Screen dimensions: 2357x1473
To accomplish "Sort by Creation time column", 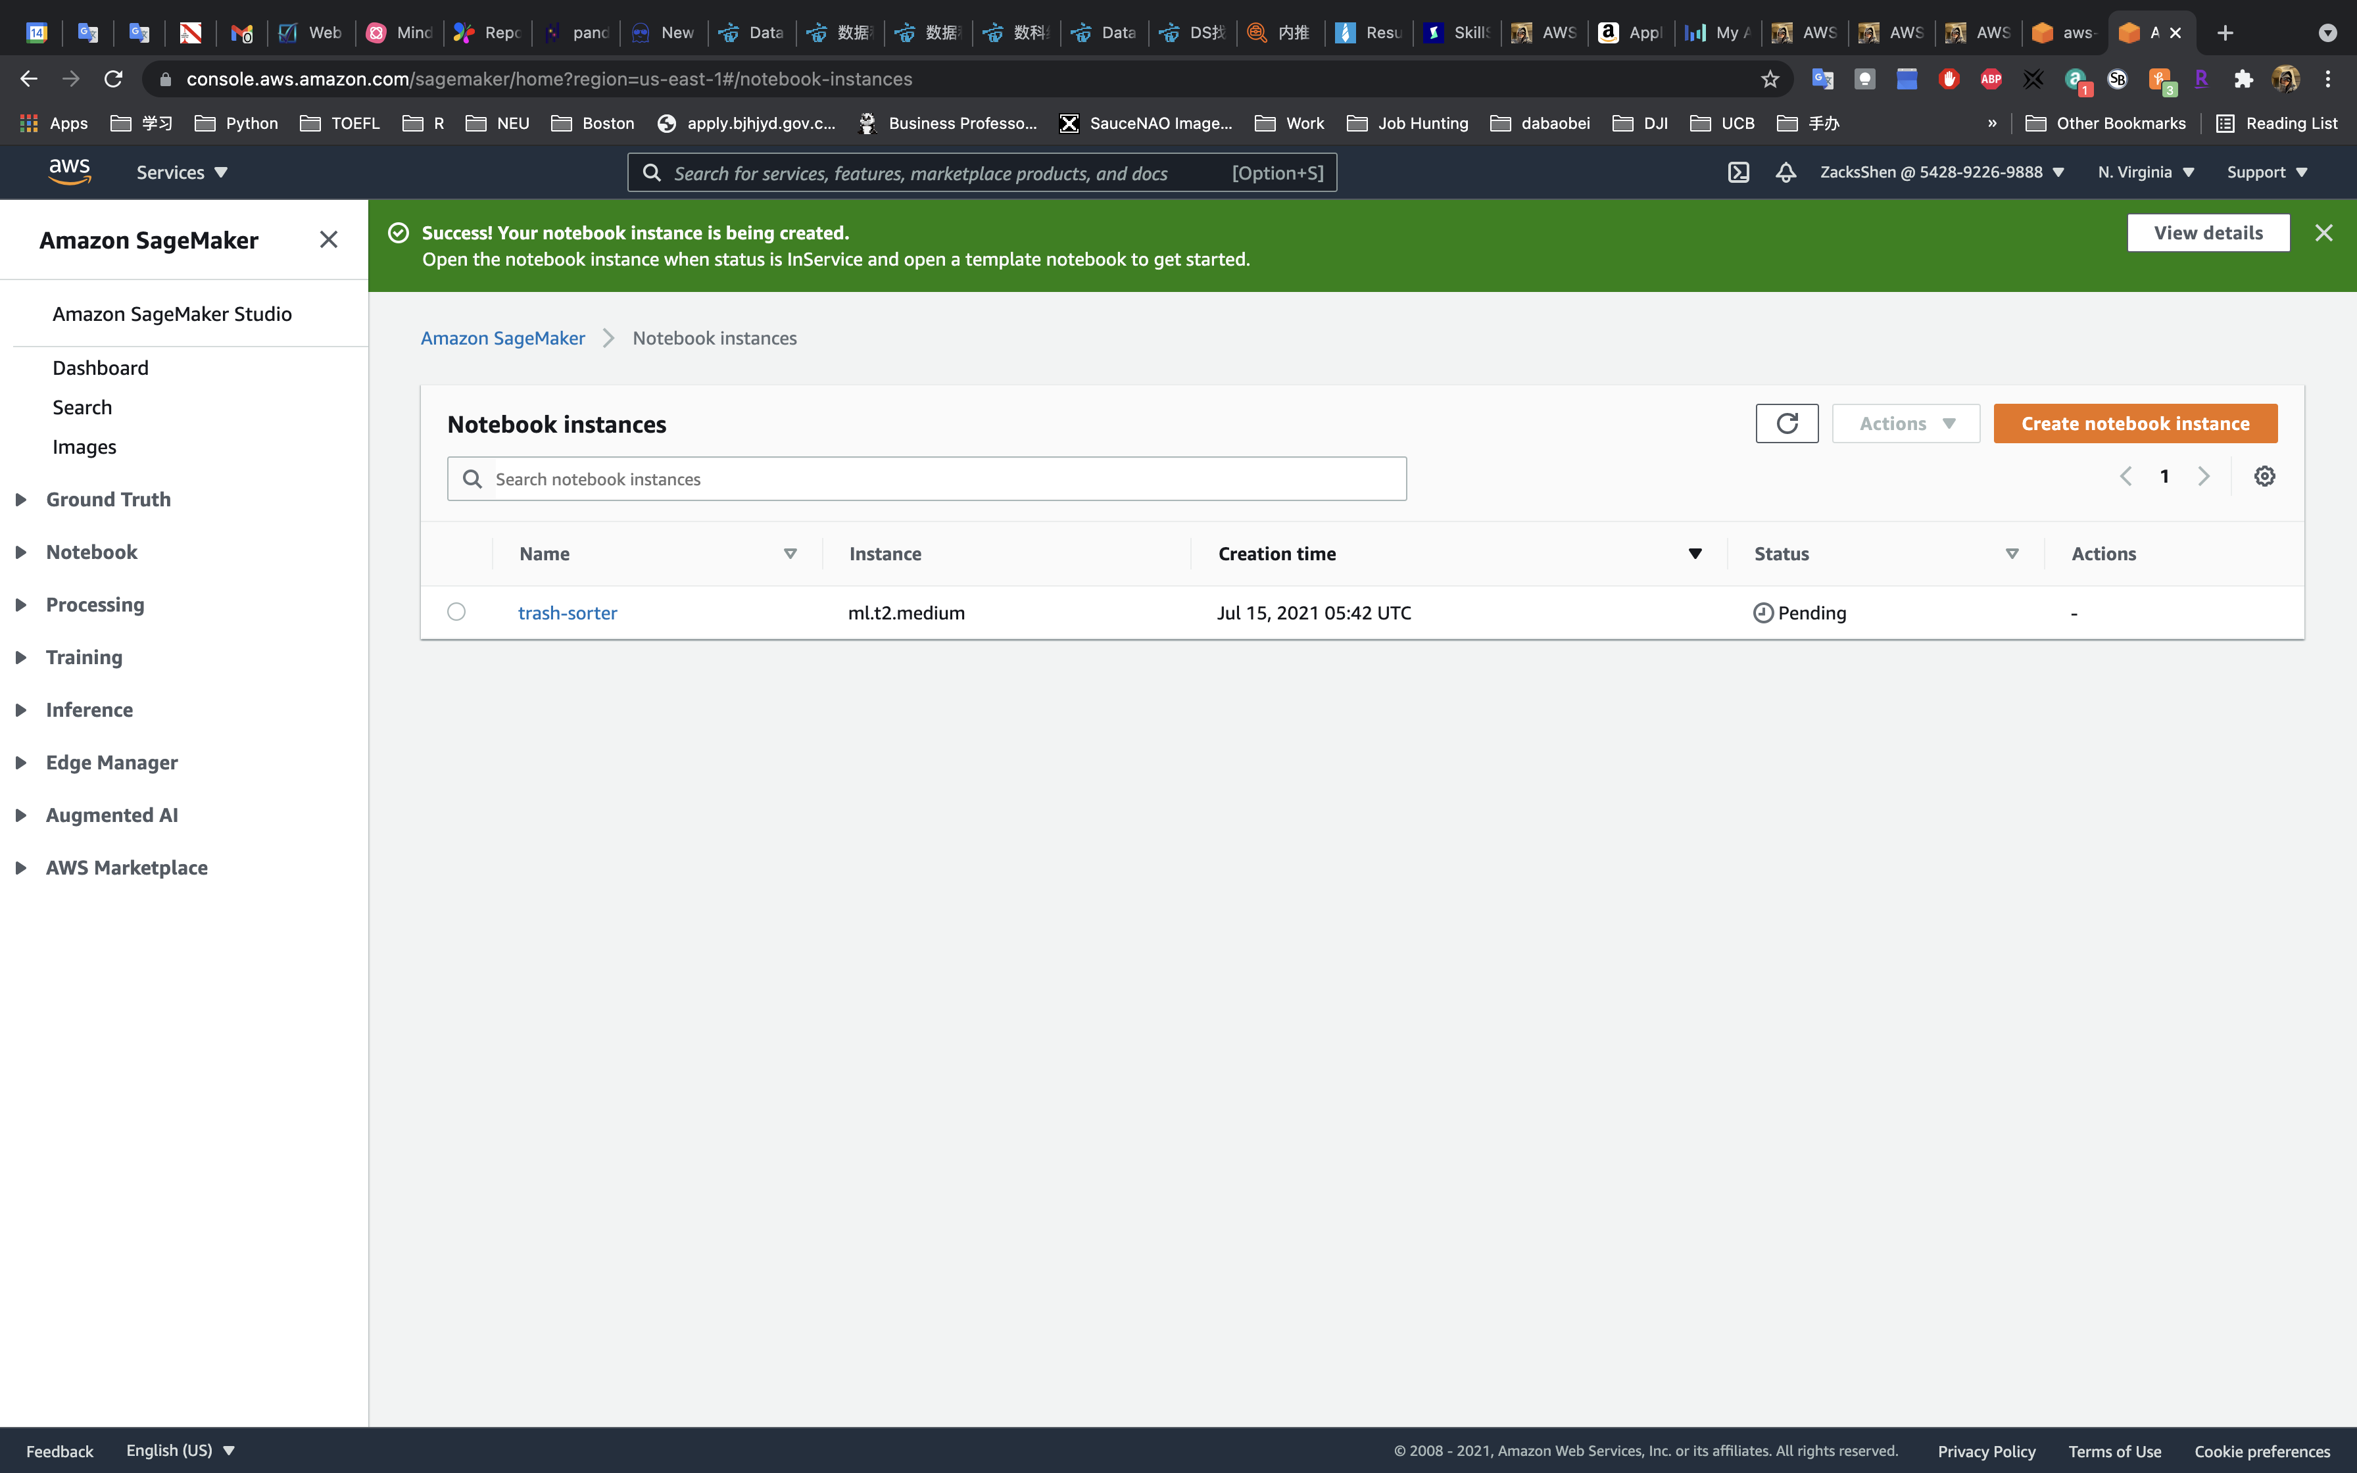I will (1695, 553).
